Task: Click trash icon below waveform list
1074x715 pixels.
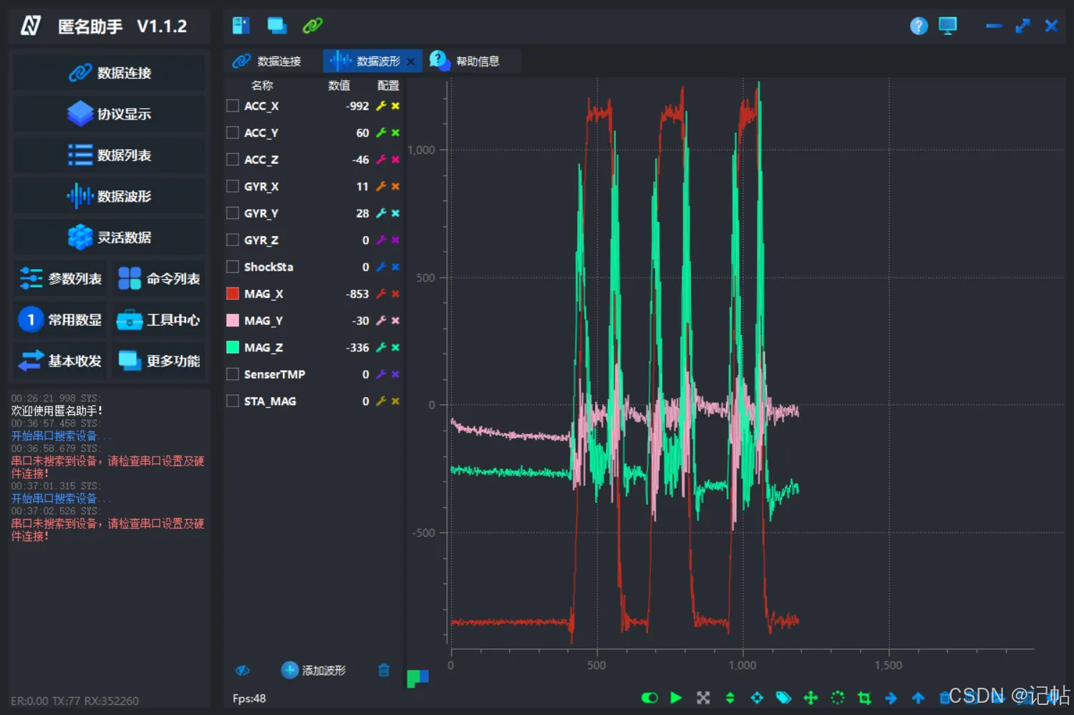Action: pyautogui.click(x=384, y=670)
